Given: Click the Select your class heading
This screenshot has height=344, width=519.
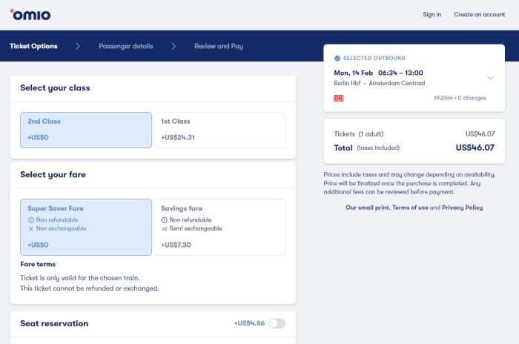Looking at the screenshot, I should coord(55,88).
